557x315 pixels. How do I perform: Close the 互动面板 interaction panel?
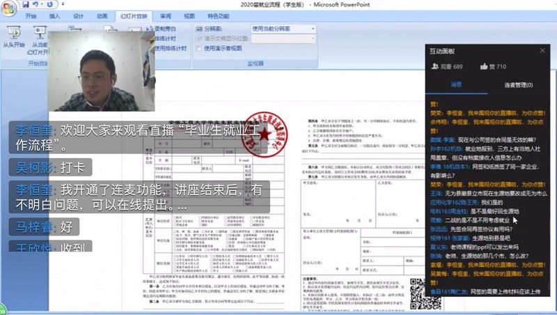coord(542,51)
